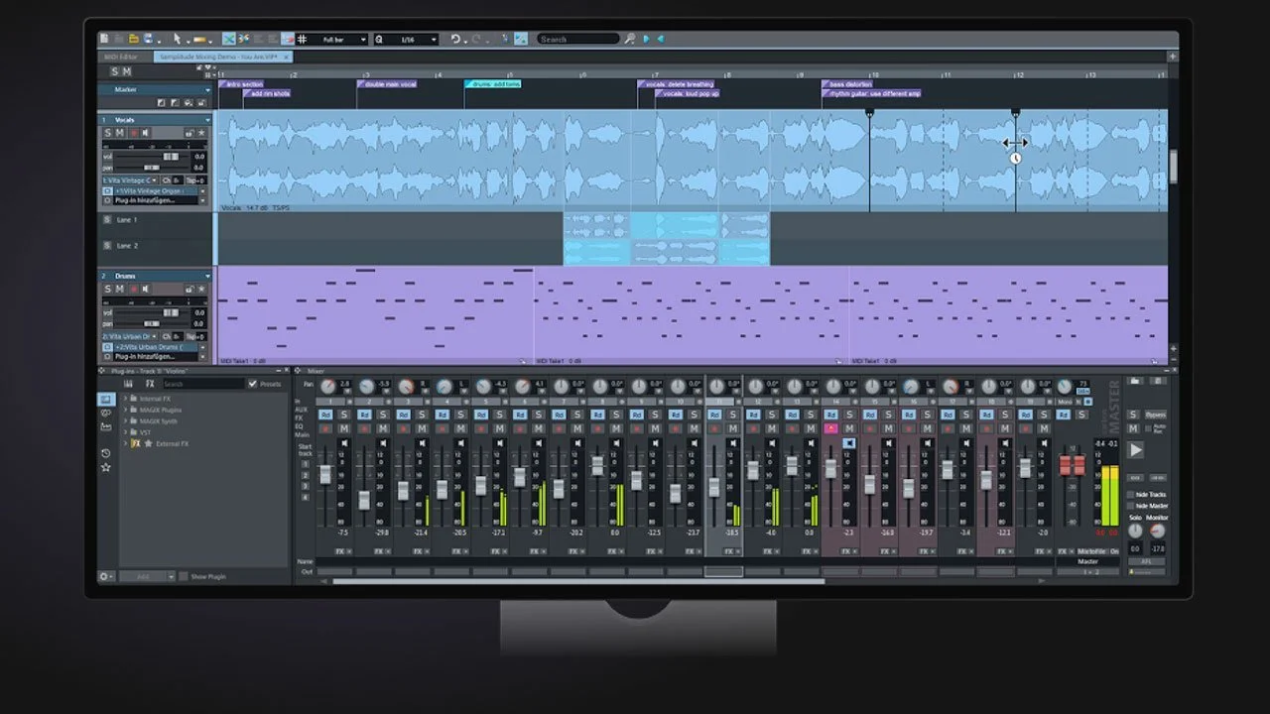Adjust the Vocals track vol slider
Viewport: 1270px width, 714px height.
[171, 157]
